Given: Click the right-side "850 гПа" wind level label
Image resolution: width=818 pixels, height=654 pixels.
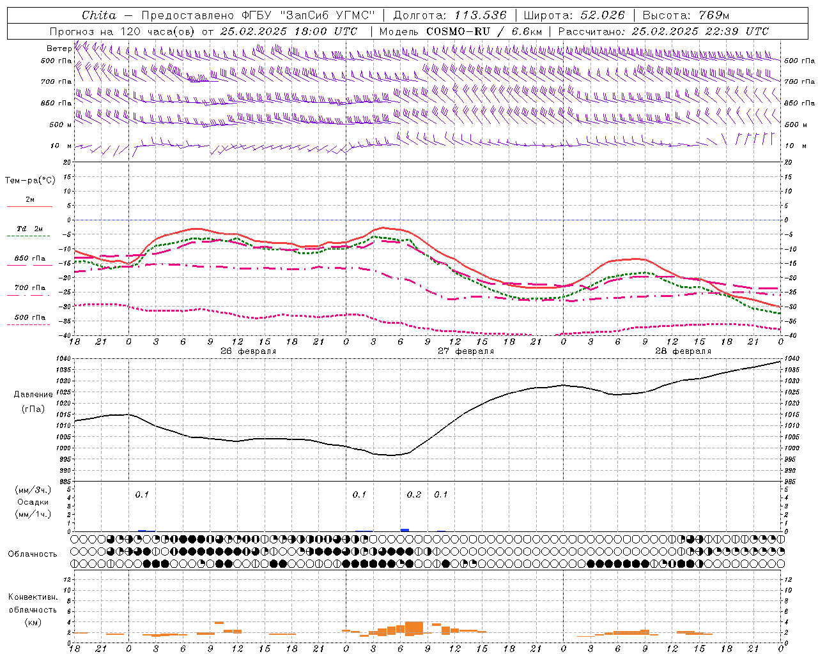Looking at the screenshot, I should pyautogui.click(x=799, y=103).
